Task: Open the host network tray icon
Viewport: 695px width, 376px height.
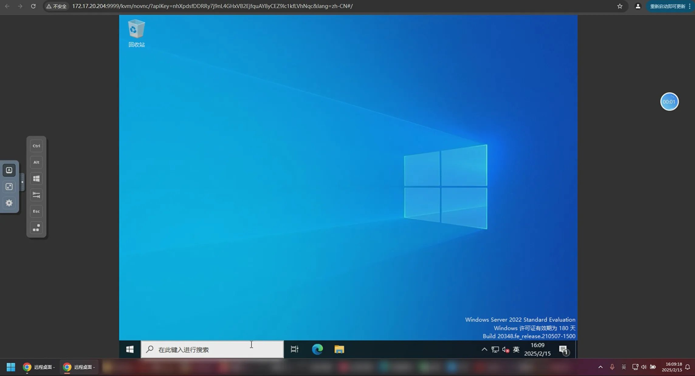Action: (635, 367)
